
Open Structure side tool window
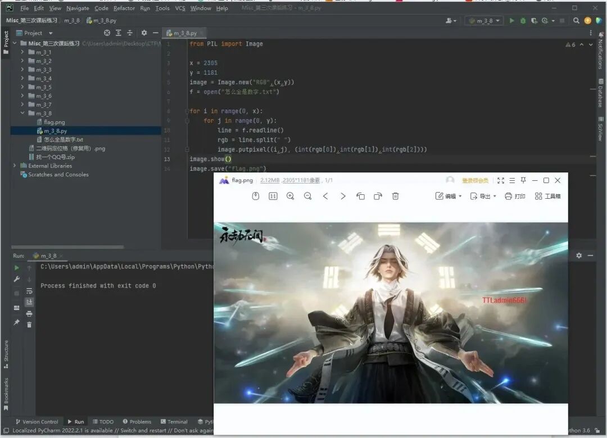[x=6, y=354]
